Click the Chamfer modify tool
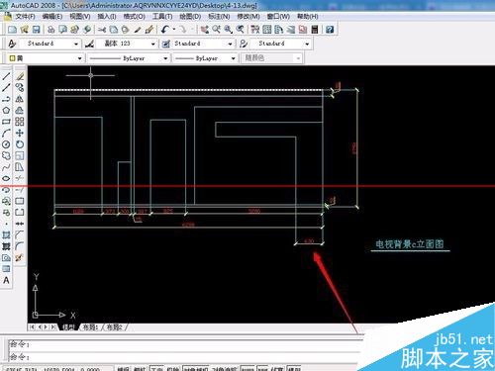Viewport: 495px width, 371px height. (20, 234)
